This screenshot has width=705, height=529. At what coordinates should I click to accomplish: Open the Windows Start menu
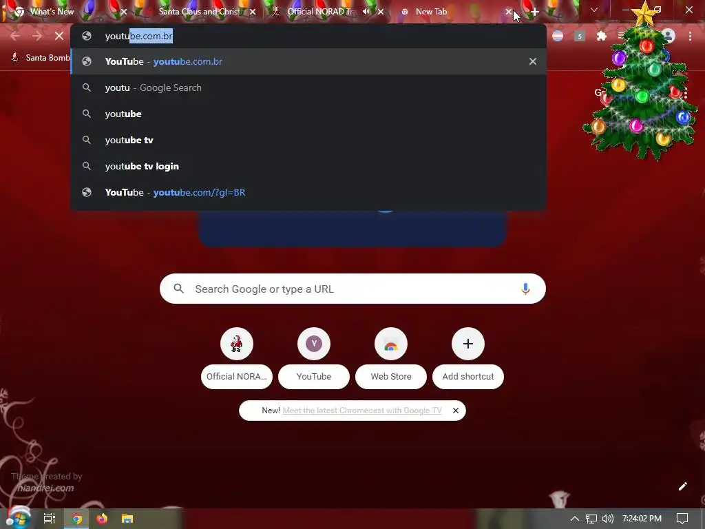point(18,519)
